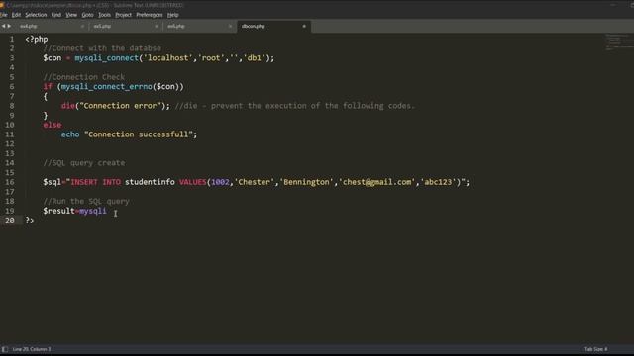Toggle the side bar icon in status bar

[4, 349]
